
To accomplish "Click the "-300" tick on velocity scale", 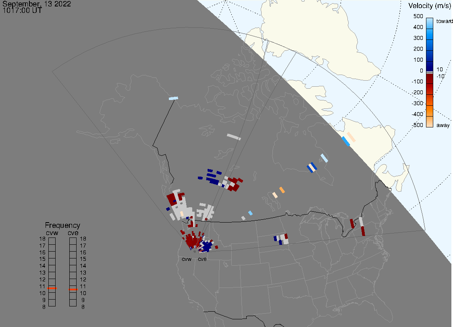I will [417, 103].
